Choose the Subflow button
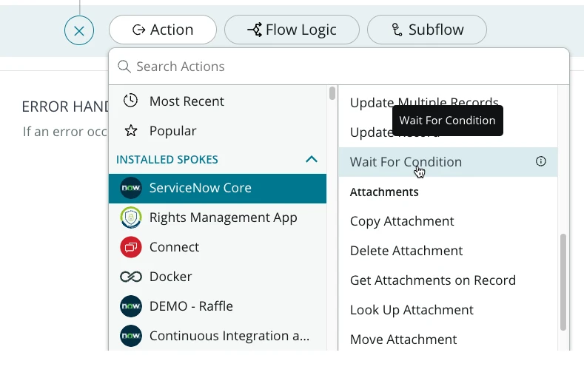The height and width of the screenshot is (378, 584). click(426, 30)
